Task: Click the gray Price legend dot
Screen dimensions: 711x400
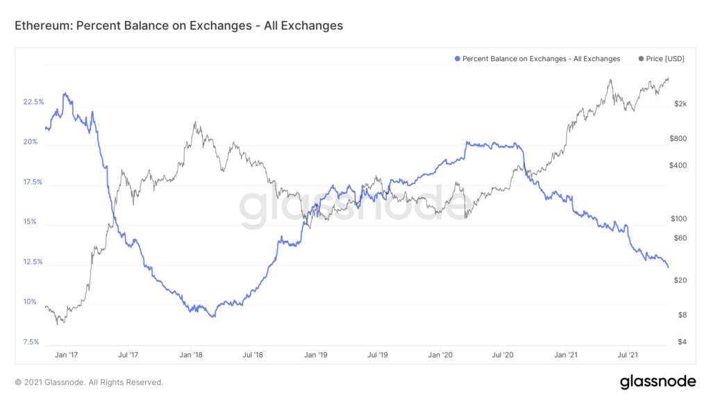Action: [641, 59]
